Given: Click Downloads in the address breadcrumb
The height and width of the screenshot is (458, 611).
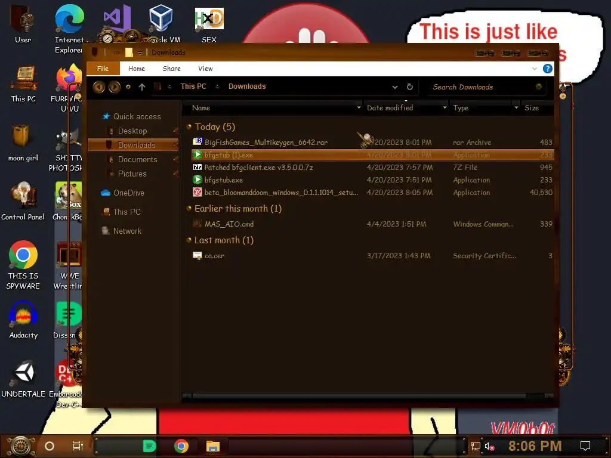Looking at the screenshot, I should (x=247, y=86).
